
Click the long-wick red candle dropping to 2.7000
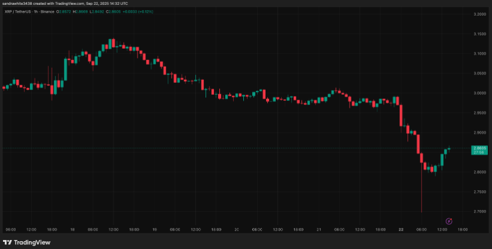pos(421,182)
